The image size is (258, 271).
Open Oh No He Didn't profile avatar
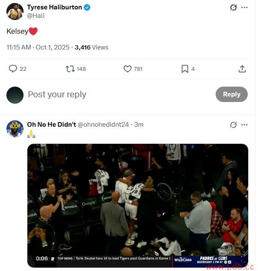click(15, 128)
